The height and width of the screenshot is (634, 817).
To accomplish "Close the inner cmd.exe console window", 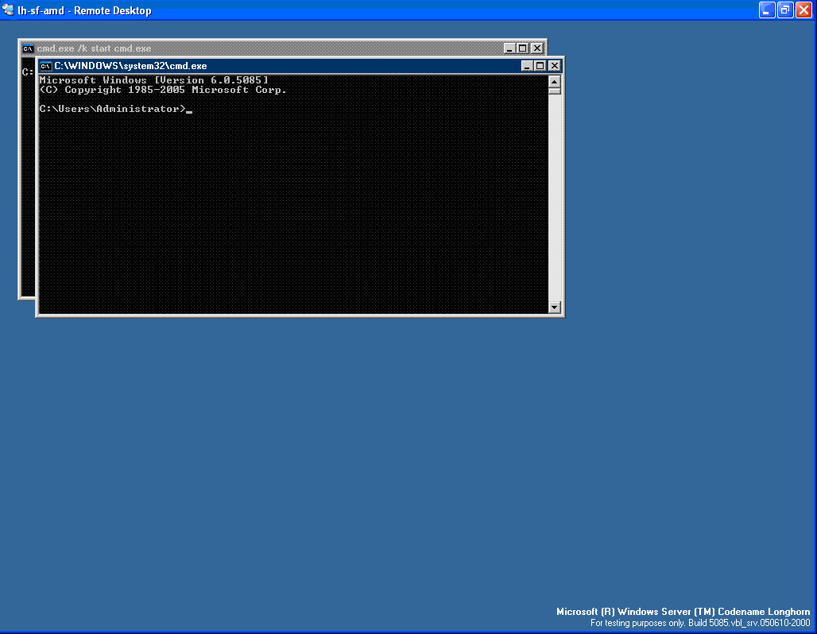I will pos(554,66).
